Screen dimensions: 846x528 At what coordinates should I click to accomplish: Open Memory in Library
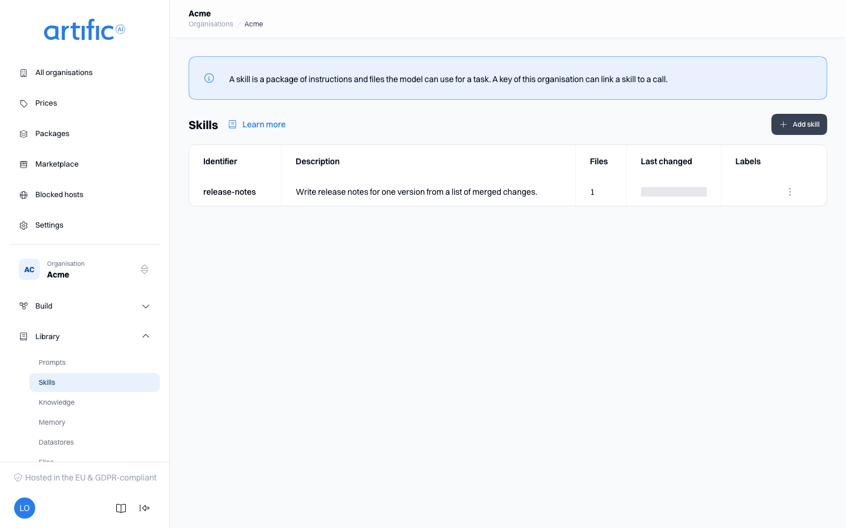point(95,422)
